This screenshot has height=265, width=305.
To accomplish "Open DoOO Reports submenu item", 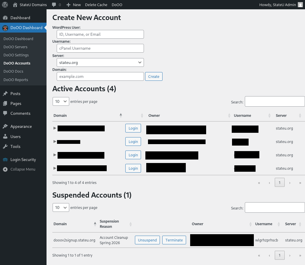I will 16,80.
